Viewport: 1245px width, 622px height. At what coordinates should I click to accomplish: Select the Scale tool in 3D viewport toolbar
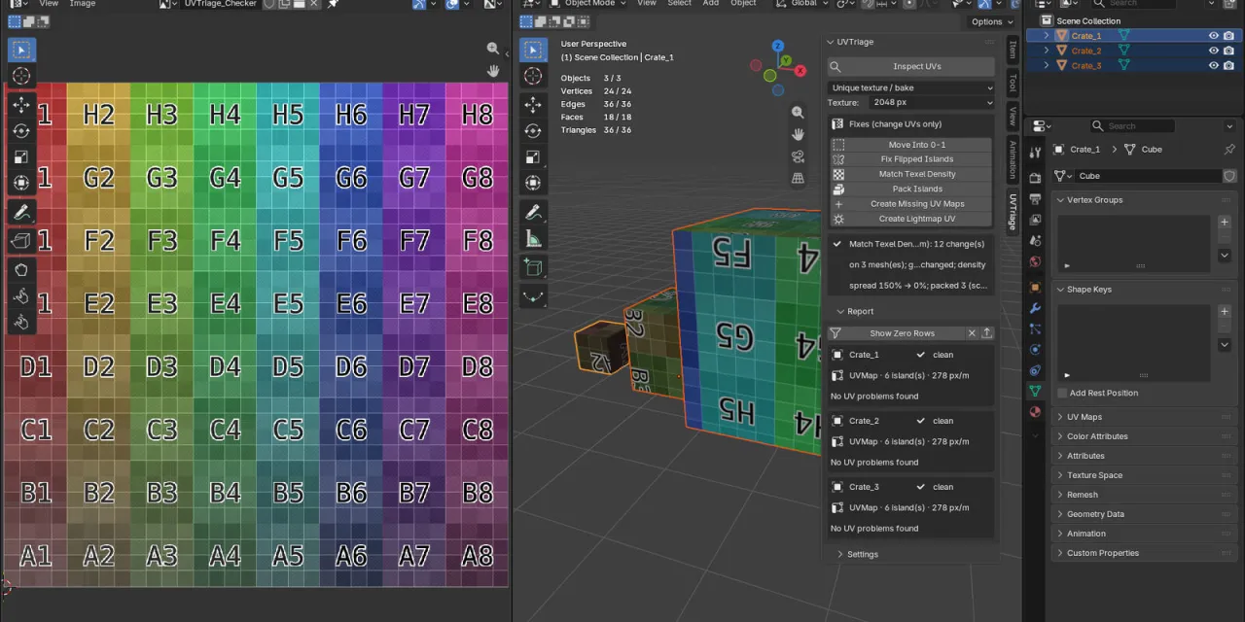pyautogui.click(x=533, y=157)
